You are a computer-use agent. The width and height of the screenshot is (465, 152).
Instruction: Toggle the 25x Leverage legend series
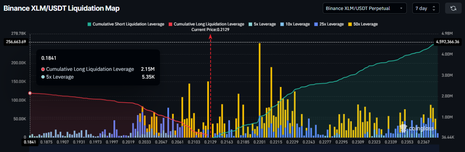(328, 24)
